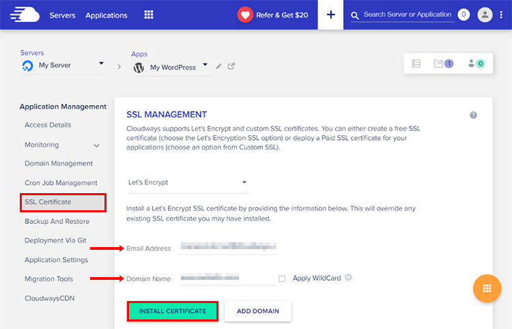Open the Servers top menu
This screenshot has height=329, width=512.
[62, 15]
